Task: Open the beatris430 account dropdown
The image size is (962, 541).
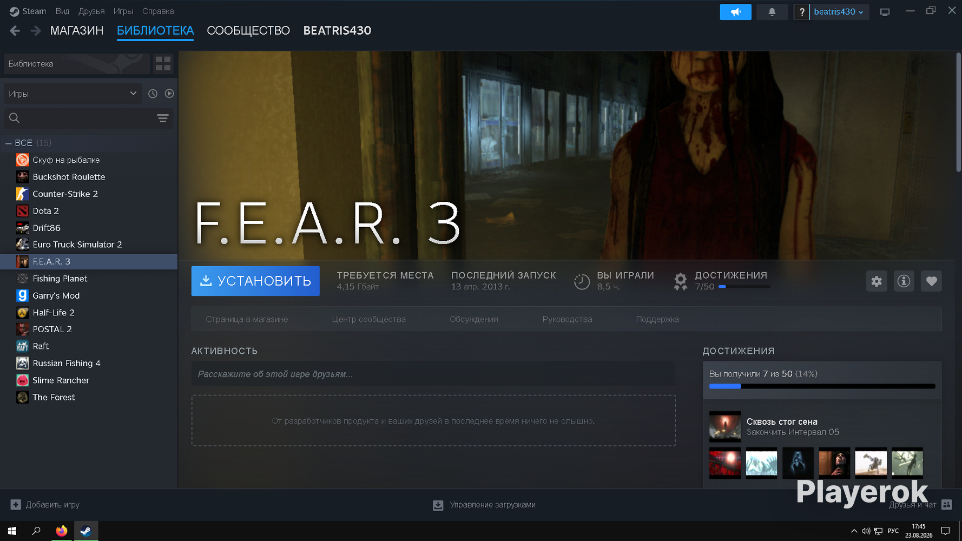Action: pyautogui.click(x=839, y=12)
